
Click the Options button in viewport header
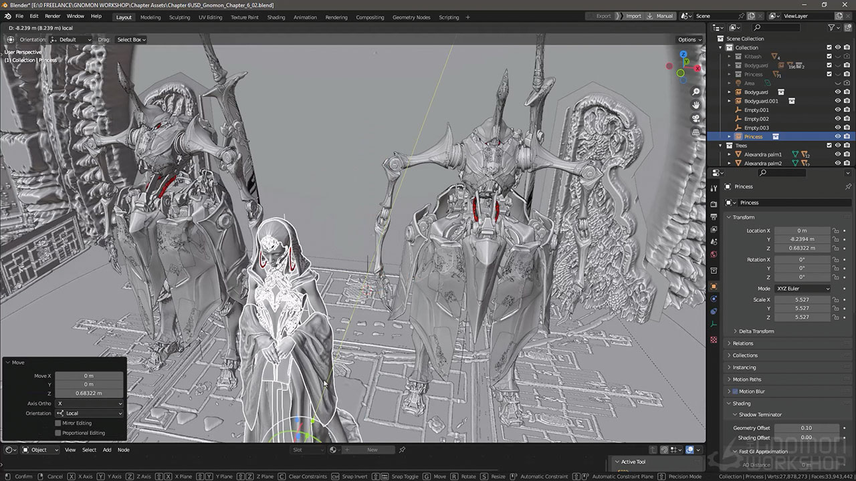(689, 39)
